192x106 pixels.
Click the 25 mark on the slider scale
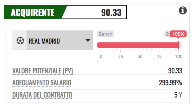[x=120, y=56]
